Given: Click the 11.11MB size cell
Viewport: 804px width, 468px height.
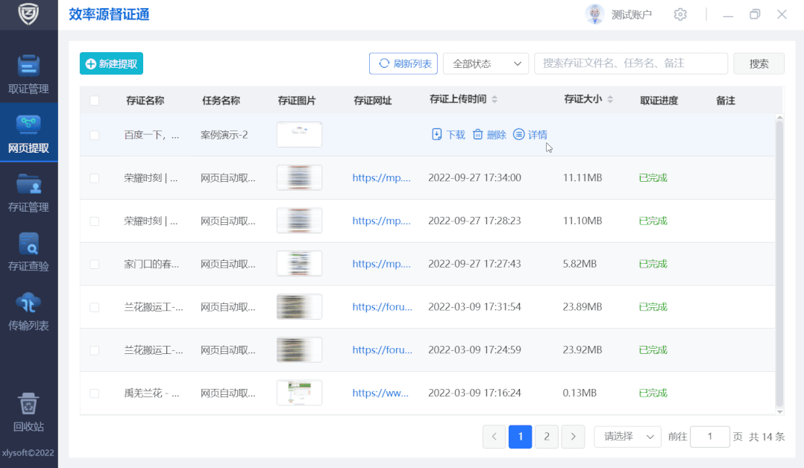Looking at the screenshot, I should [582, 178].
